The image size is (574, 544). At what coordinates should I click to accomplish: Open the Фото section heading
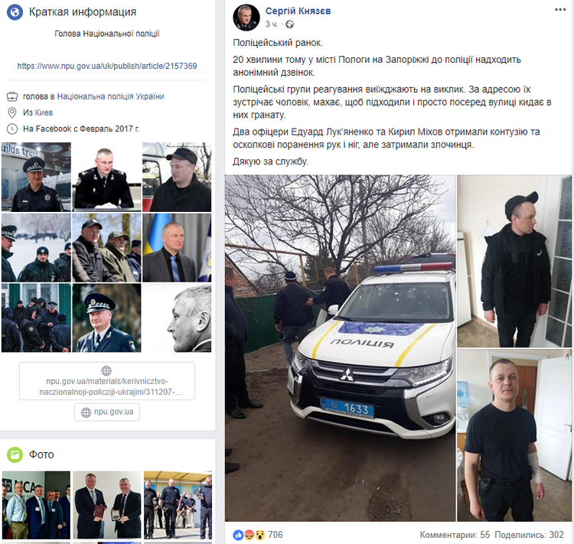tap(41, 454)
